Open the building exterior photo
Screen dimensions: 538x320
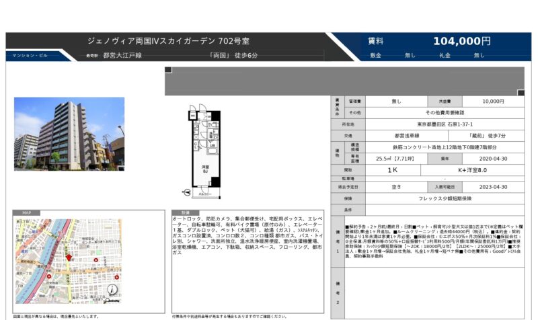(69, 134)
